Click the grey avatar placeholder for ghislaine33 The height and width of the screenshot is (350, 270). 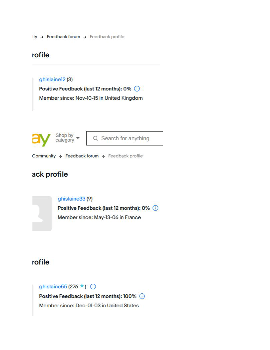pos(42,213)
